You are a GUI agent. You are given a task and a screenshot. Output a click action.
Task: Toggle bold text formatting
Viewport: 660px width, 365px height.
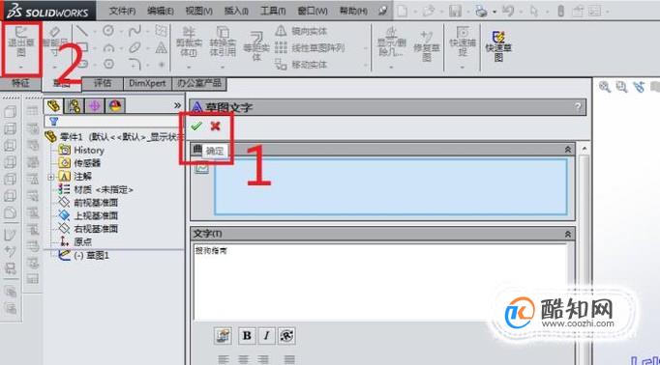(x=247, y=336)
